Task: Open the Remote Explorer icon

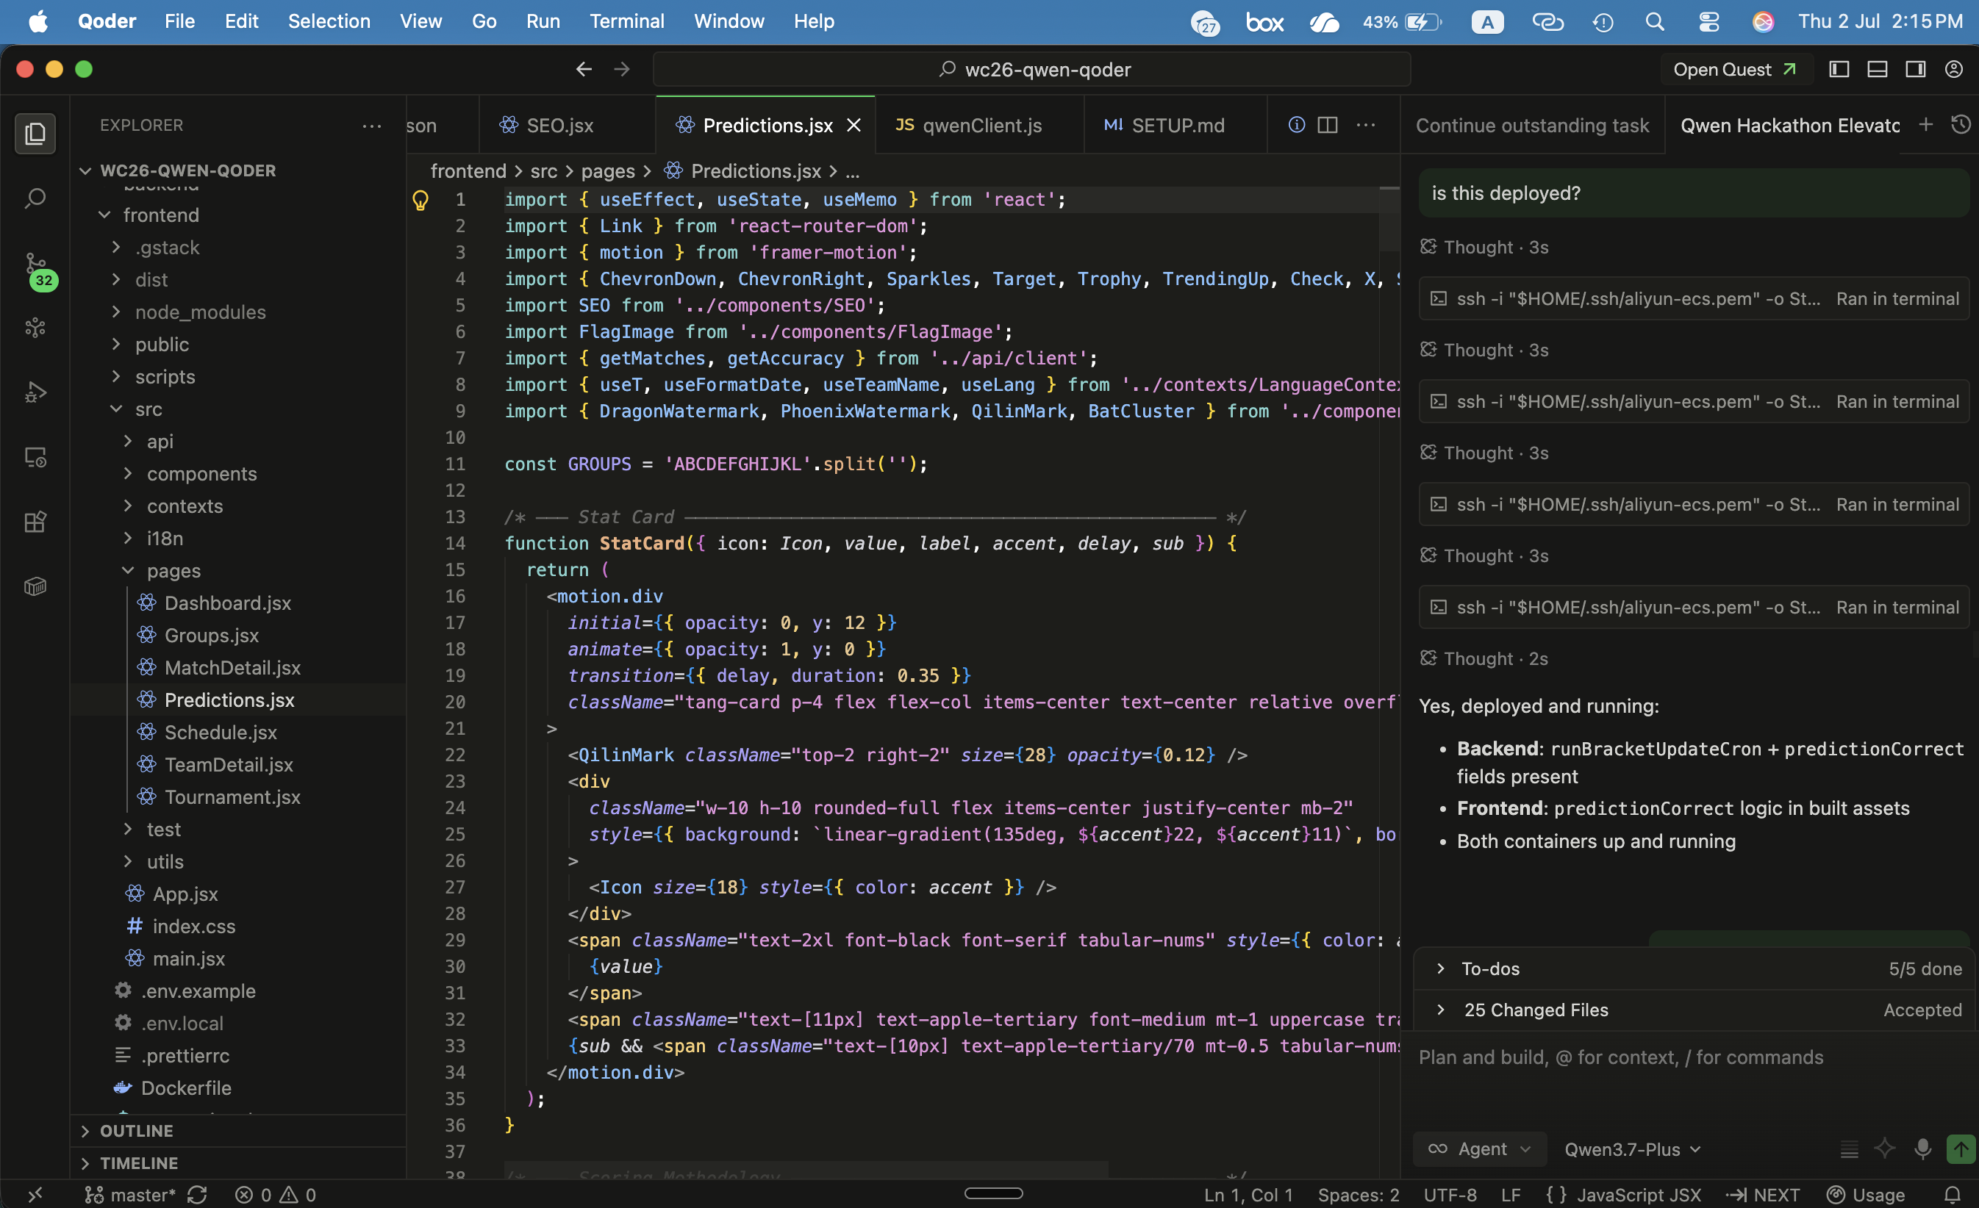Action: coord(35,458)
